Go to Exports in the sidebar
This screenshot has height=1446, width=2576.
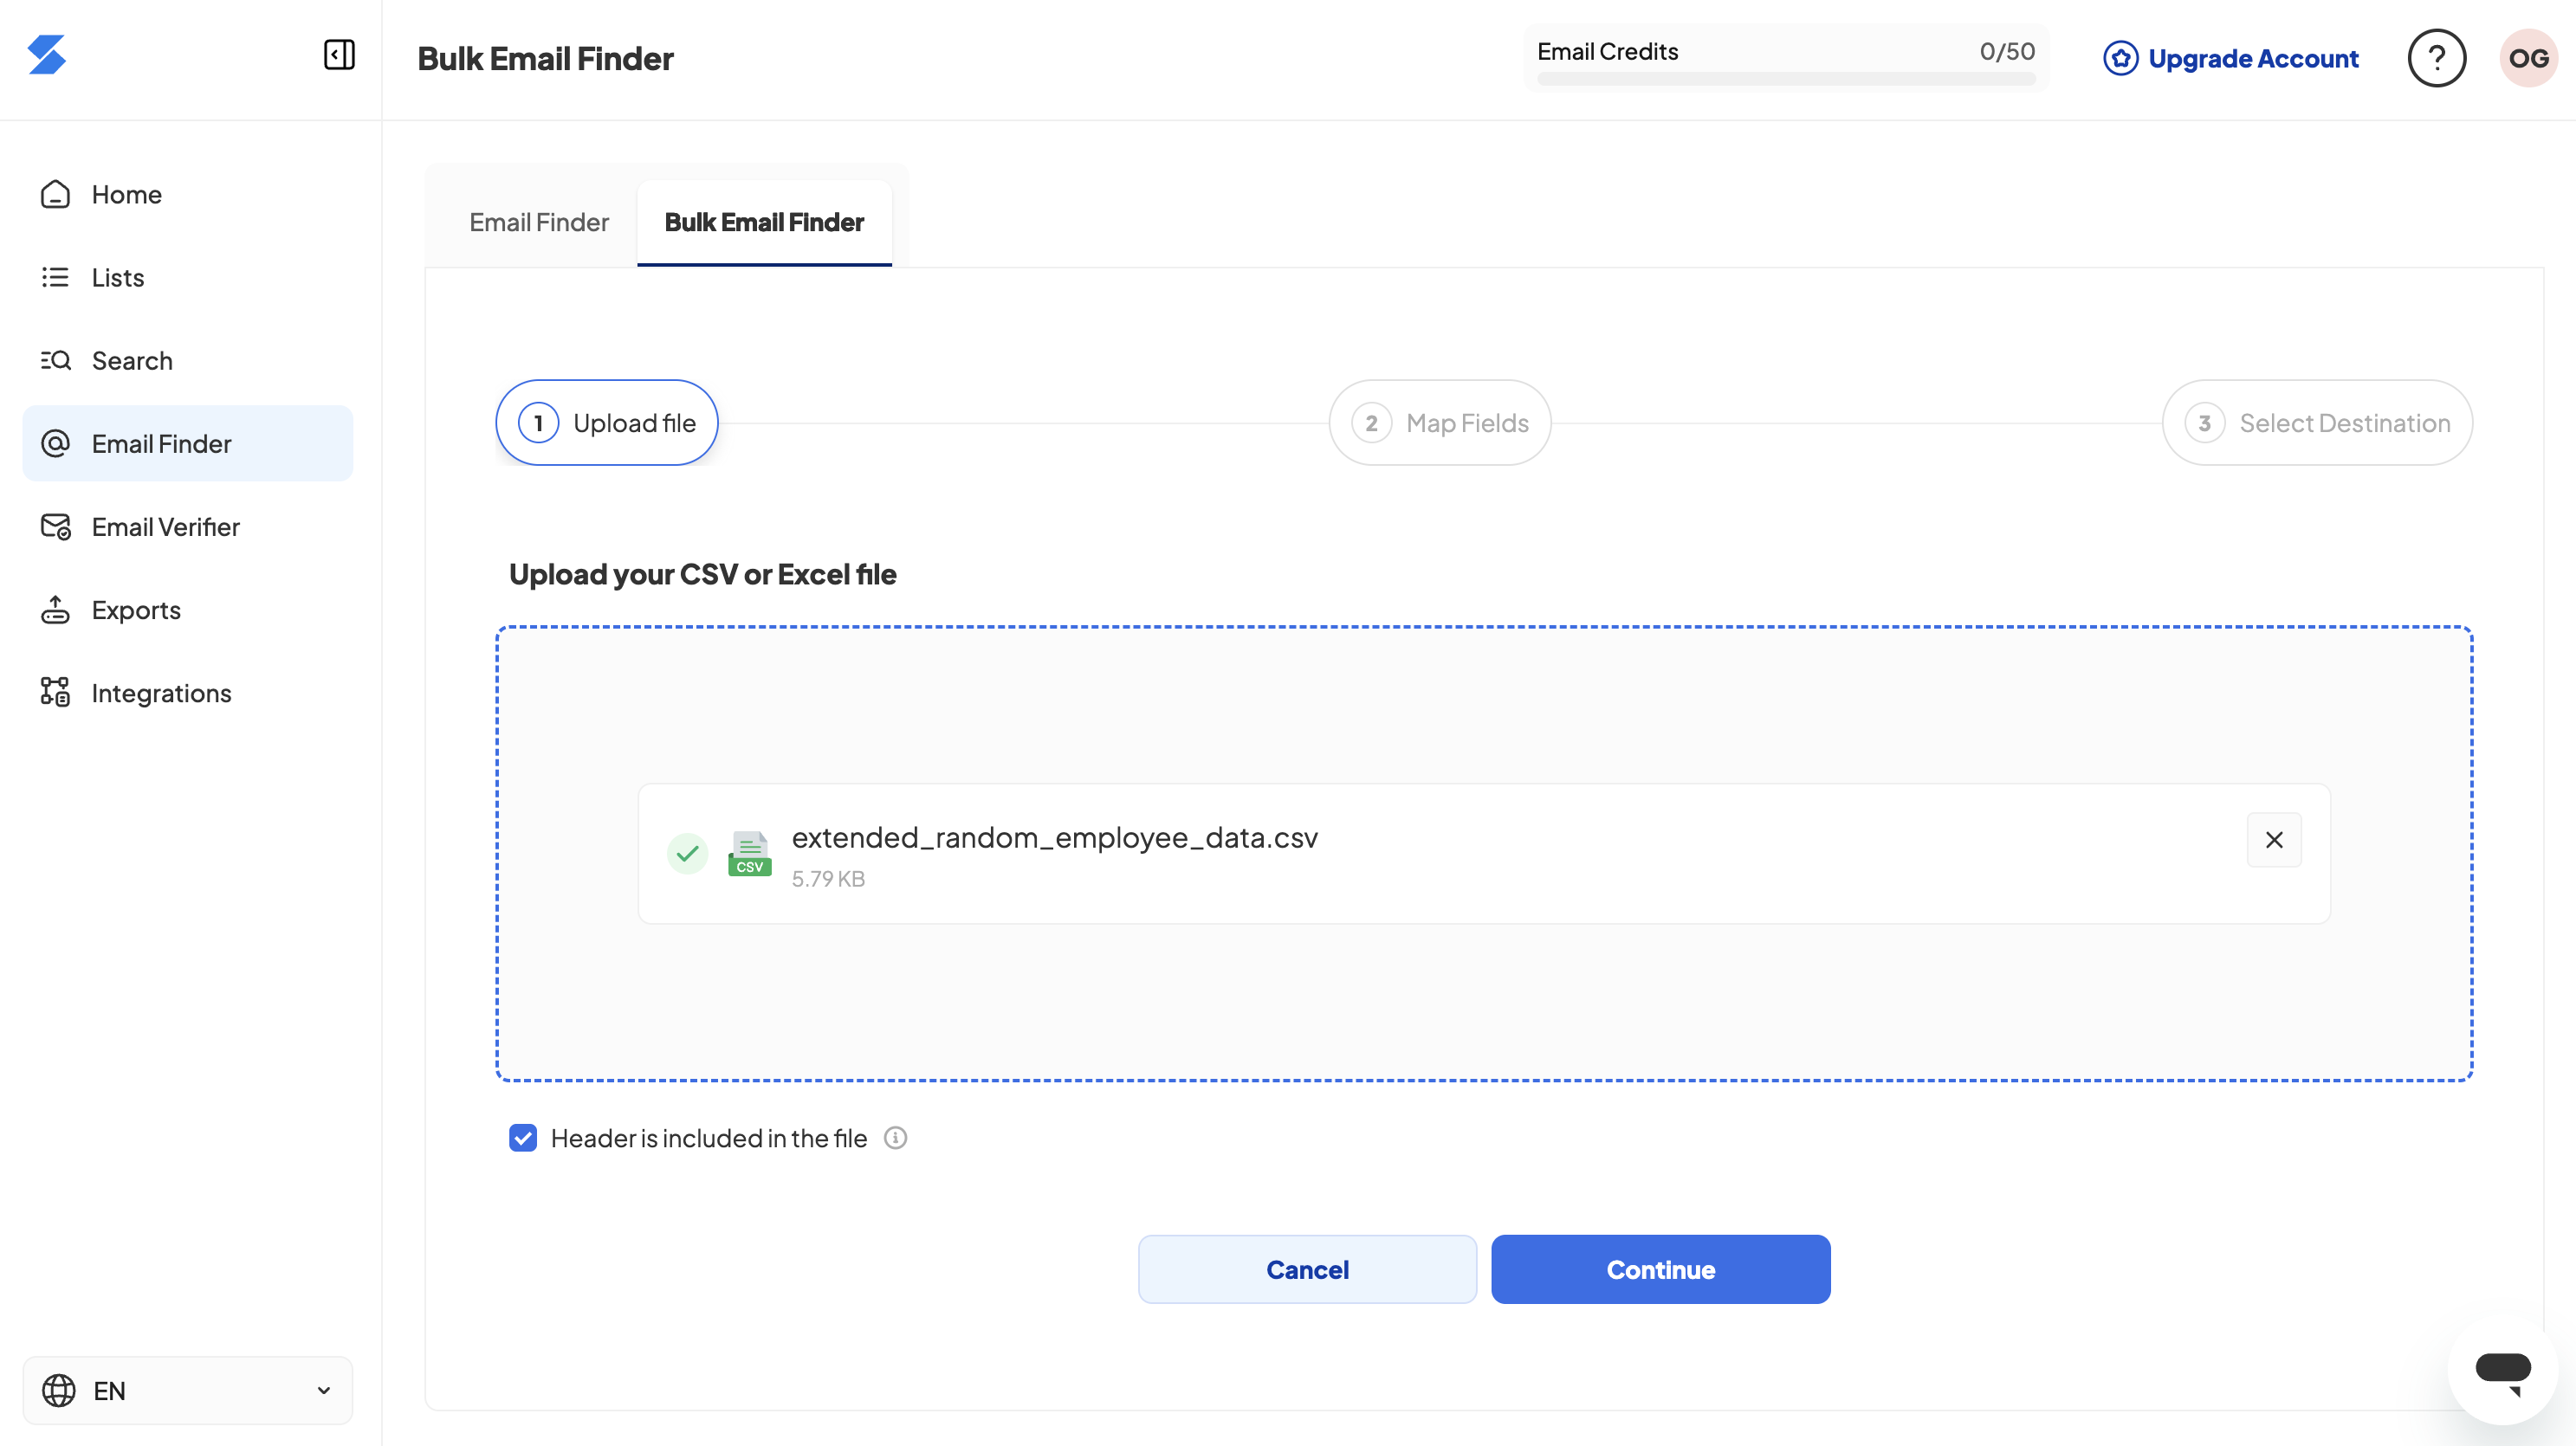pos(188,610)
